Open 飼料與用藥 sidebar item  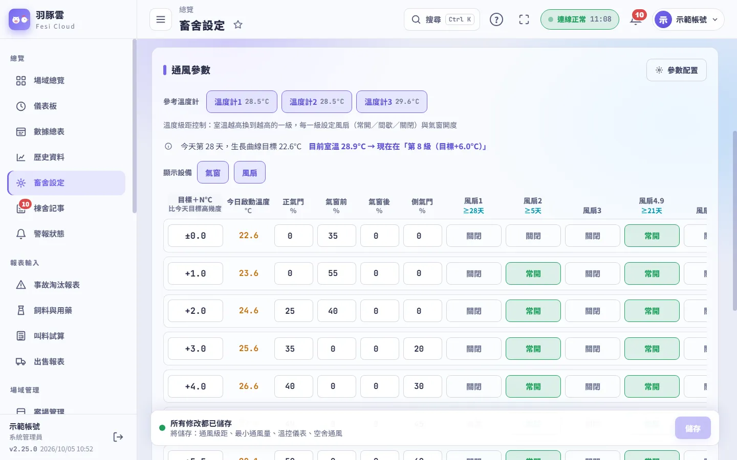67,311
